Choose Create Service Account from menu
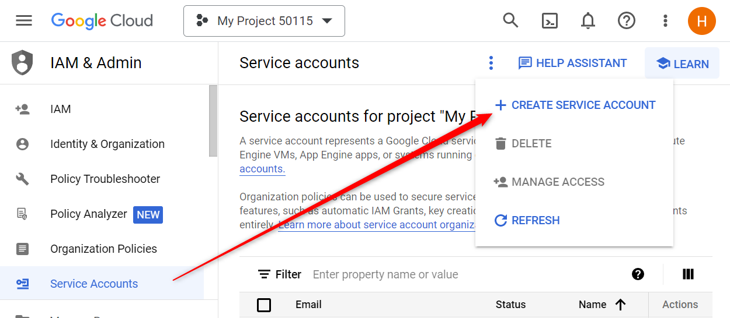Screen dimensions: 730x318 (x=575, y=105)
